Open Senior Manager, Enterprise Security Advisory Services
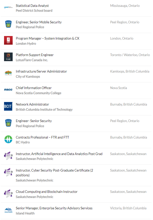 coord(54,208)
